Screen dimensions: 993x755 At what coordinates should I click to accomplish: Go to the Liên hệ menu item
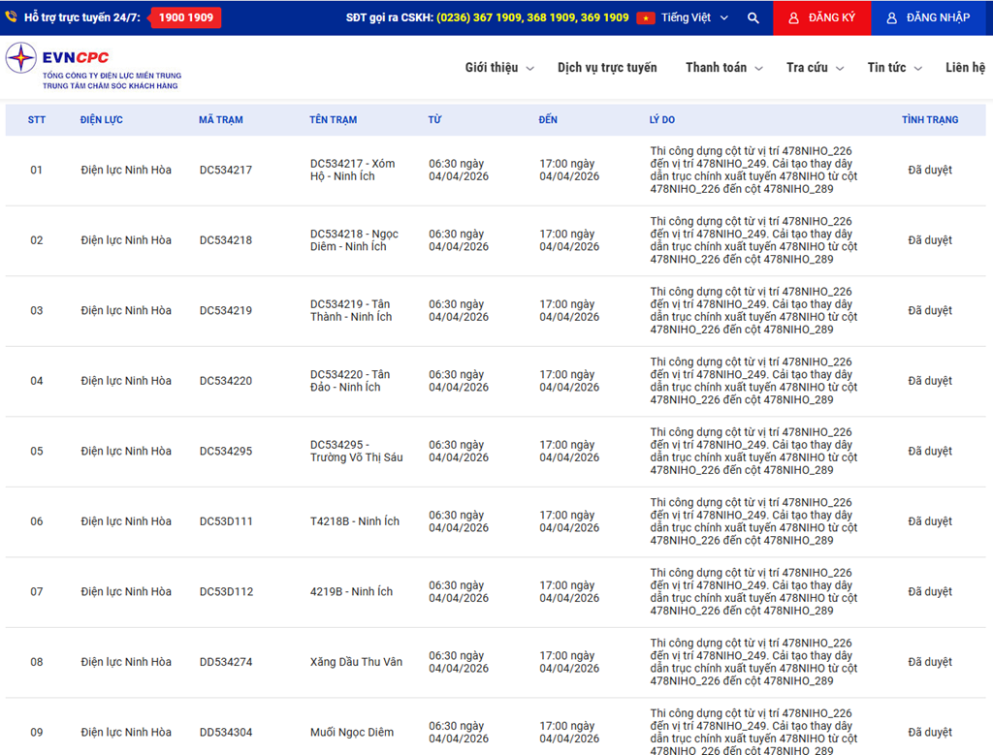[965, 68]
